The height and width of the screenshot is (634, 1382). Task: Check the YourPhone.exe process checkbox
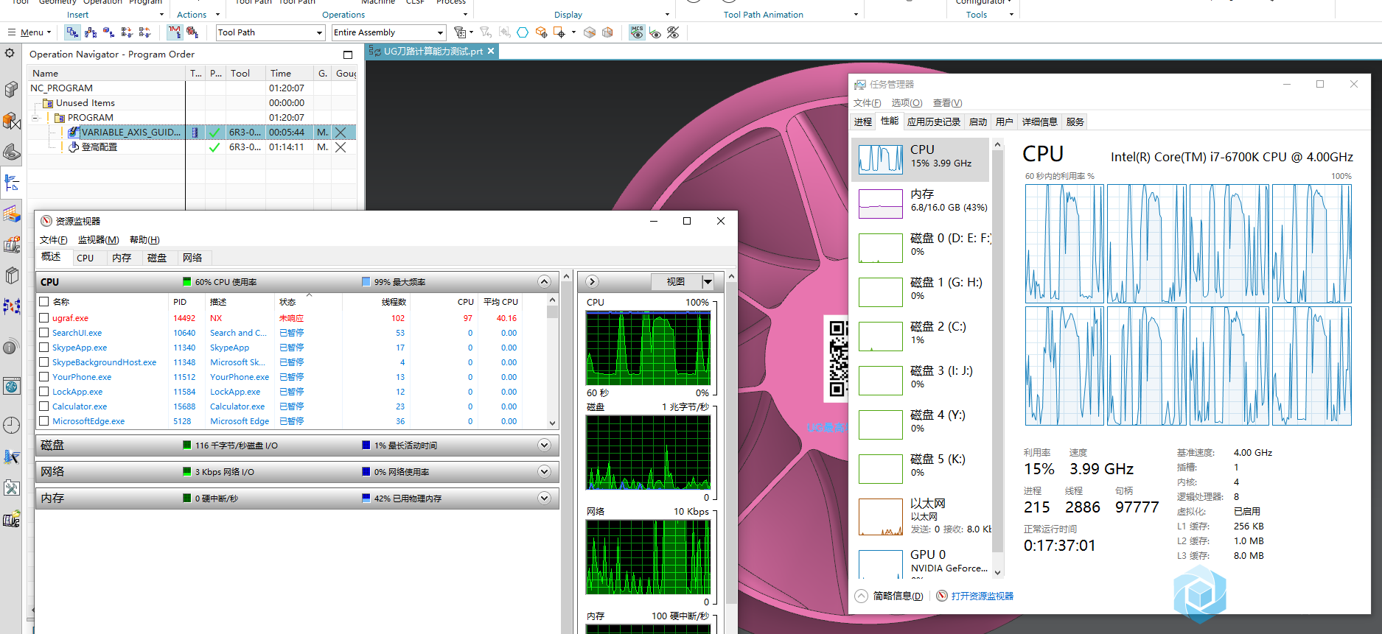[44, 377]
